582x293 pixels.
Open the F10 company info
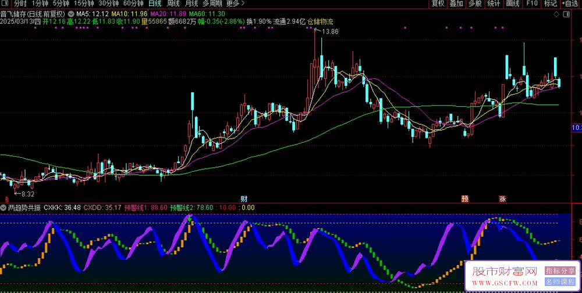pos(531,3)
